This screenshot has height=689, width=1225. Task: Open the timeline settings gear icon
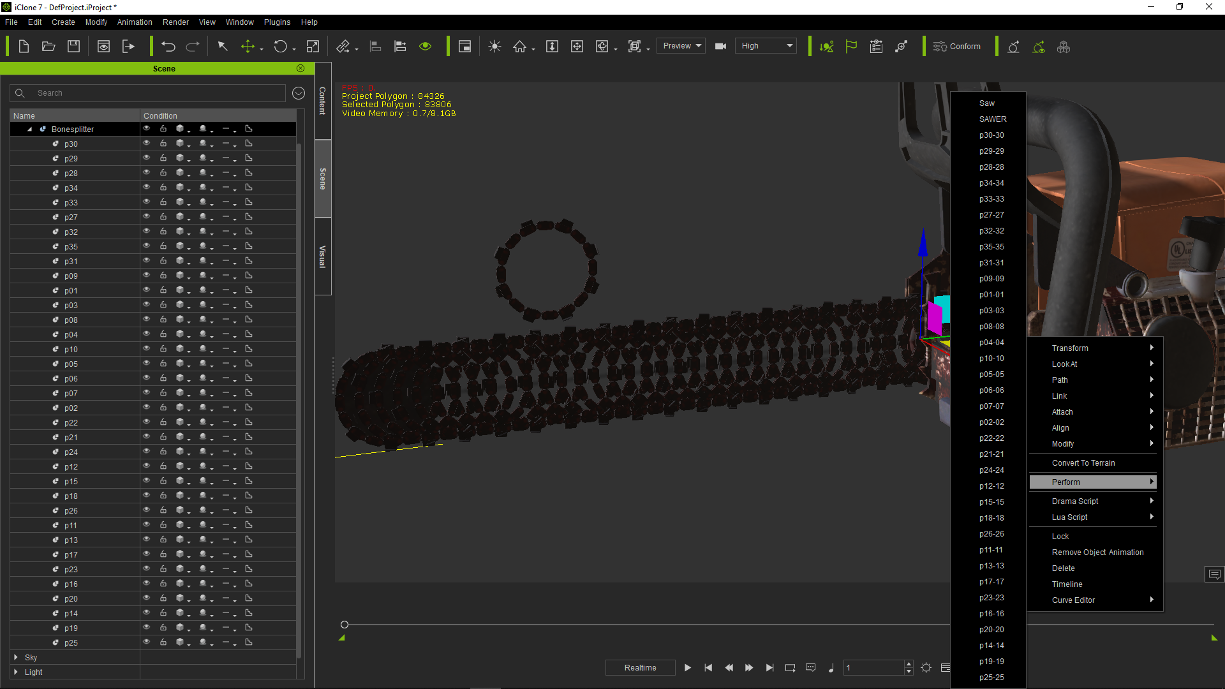pyautogui.click(x=926, y=668)
